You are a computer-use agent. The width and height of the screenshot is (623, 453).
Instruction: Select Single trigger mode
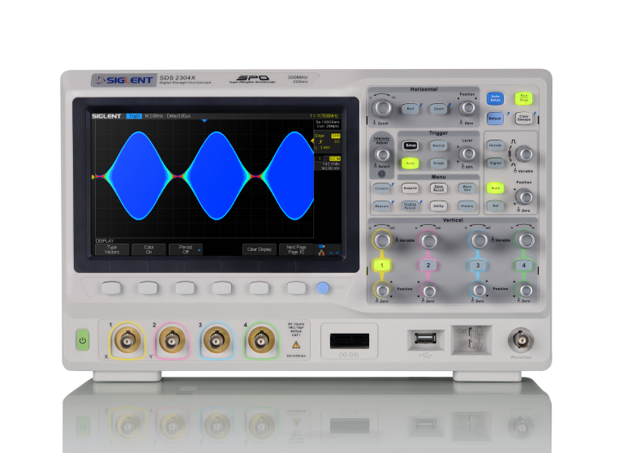coord(438,163)
